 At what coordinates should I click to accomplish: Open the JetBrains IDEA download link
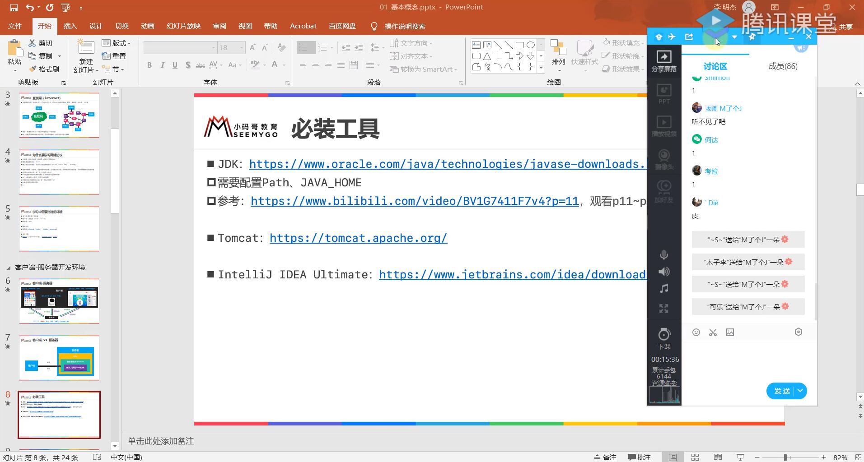click(513, 274)
